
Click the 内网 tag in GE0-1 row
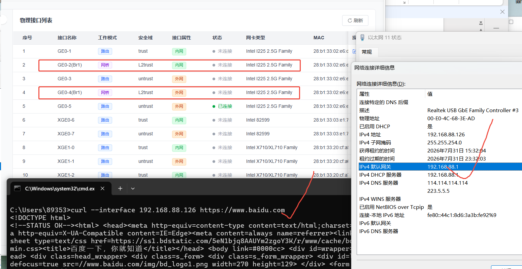tap(179, 52)
